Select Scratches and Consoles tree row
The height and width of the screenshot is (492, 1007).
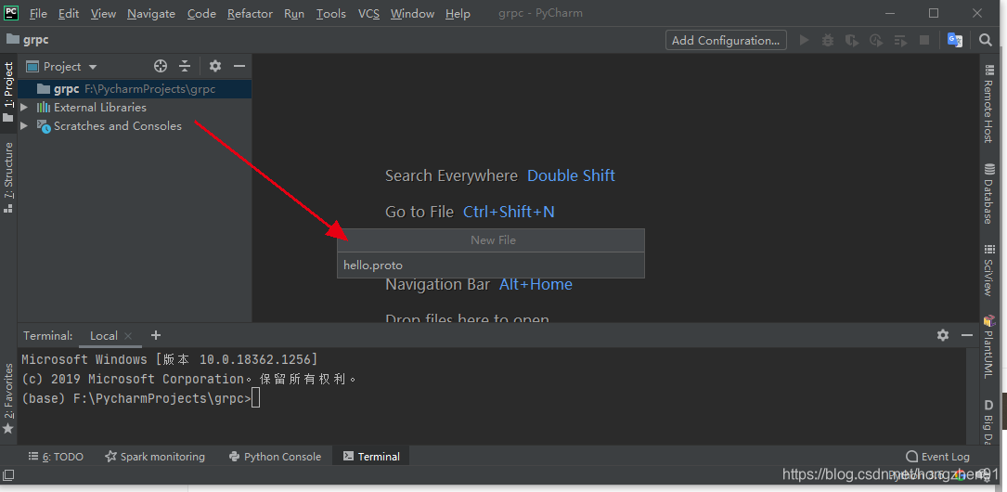click(x=135, y=126)
